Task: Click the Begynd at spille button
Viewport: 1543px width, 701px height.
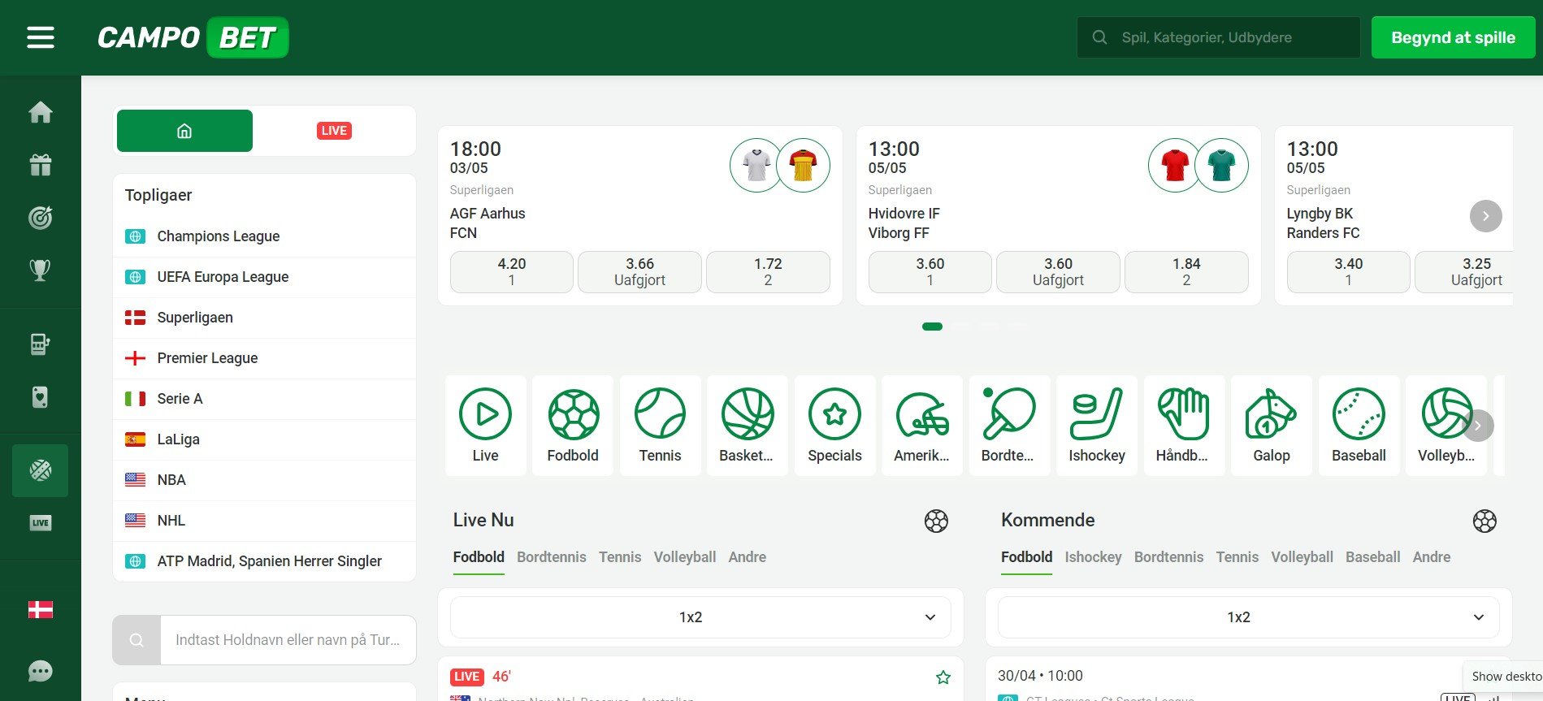Action: [x=1452, y=37]
